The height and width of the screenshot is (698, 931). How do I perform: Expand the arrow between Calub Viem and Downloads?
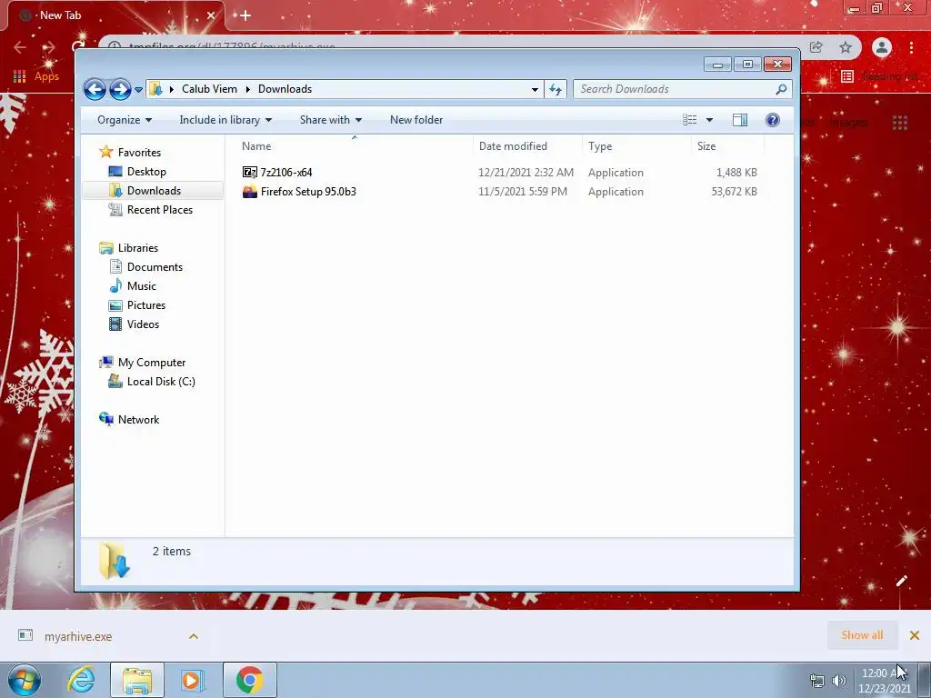tap(247, 89)
